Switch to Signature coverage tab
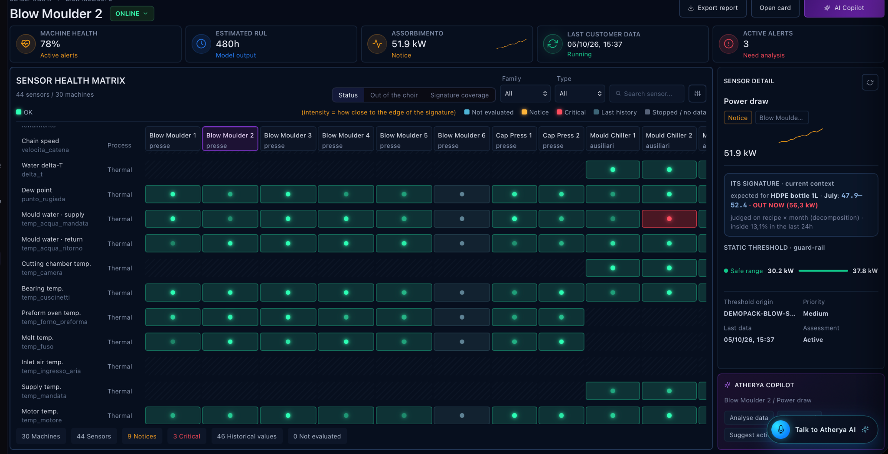The width and height of the screenshot is (888, 454). [x=459, y=95]
